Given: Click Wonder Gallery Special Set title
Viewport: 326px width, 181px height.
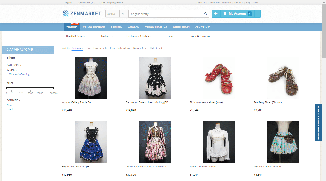Looking at the screenshot, I should pyautogui.click(x=77, y=102).
